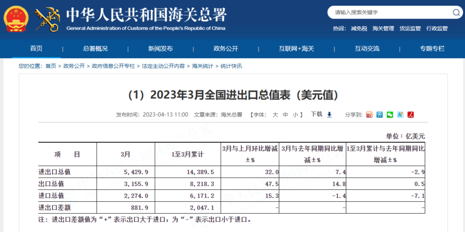Viewport: 465px width, 232px height.
Task: Click the article title heading
Action: (x=233, y=95)
